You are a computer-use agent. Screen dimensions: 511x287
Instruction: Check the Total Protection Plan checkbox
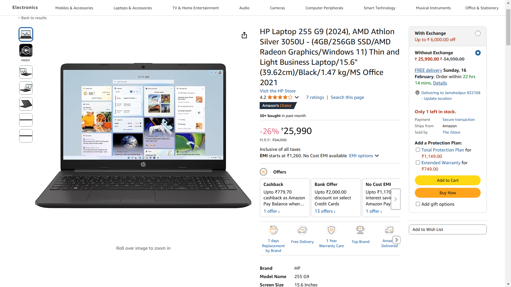click(x=418, y=150)
